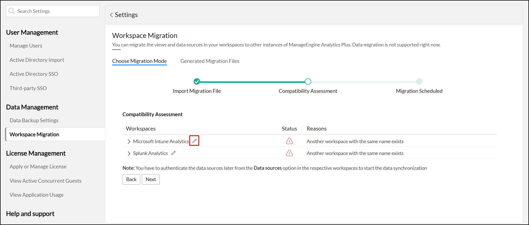529x225 pixels.
Task: Click the back arrow beside Settings
Action: [111, 15]
